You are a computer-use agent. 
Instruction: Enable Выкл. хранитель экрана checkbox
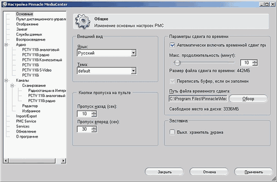tap(172, 132)
